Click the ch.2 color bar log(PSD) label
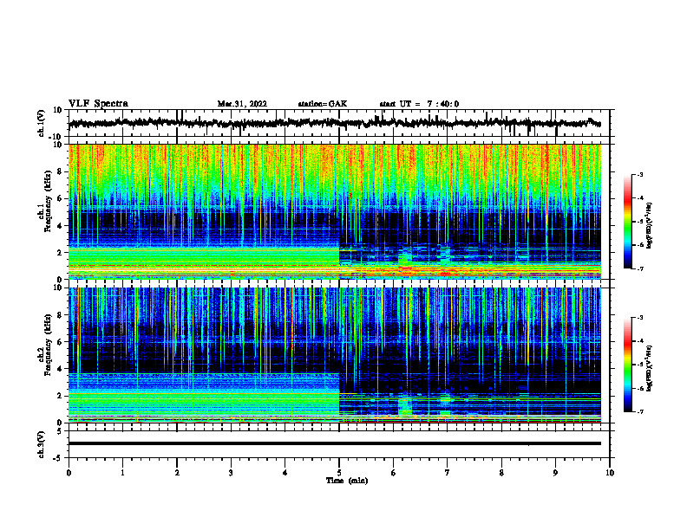Viewport: 687px width, 530px height. click(650, 368)
